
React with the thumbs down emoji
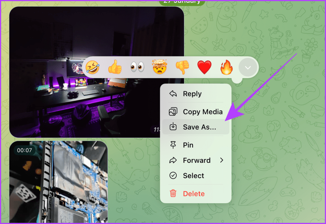tap(182, 67)
